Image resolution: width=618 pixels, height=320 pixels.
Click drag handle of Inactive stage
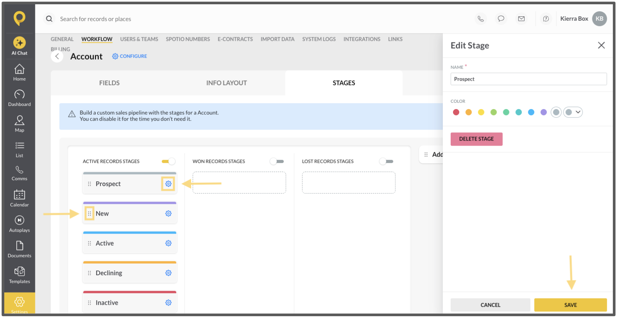click(90, 303)
